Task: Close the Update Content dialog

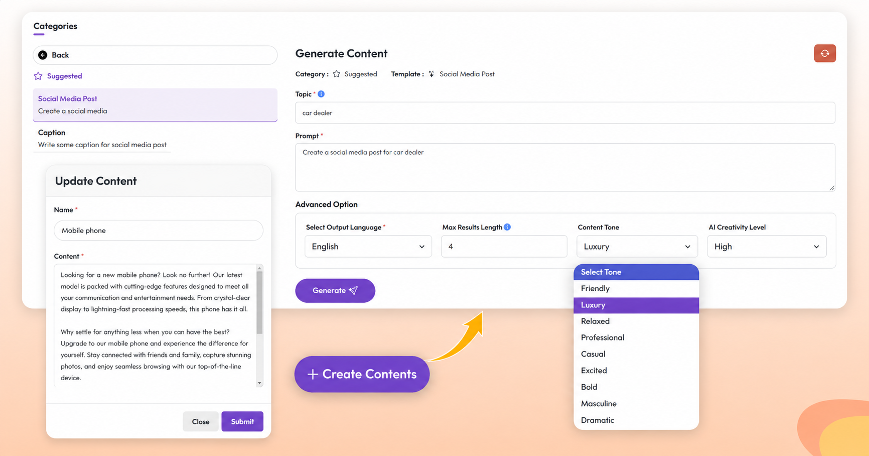Action: pyautogui.click(x=200, y=421)
